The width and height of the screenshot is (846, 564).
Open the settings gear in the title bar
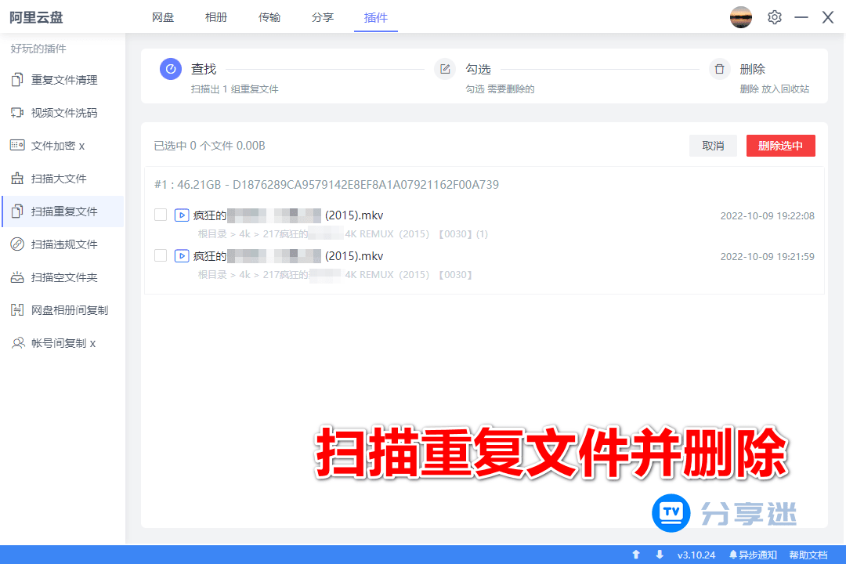775,17
